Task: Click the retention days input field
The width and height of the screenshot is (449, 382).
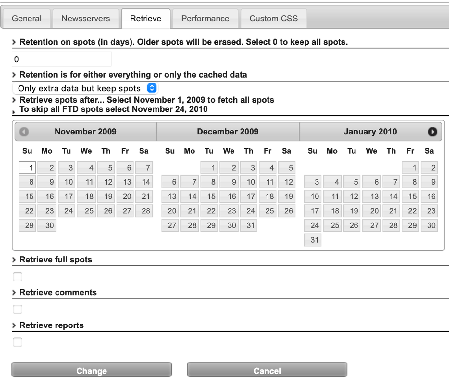Action: pyautogui.click(x=62, y=59)
